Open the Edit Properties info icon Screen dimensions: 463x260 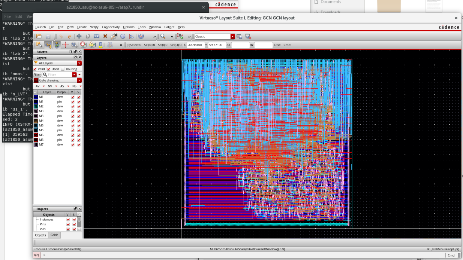(x=123, y=36)
